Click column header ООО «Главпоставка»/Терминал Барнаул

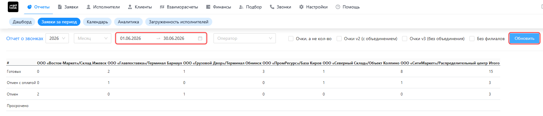(145, 63)
